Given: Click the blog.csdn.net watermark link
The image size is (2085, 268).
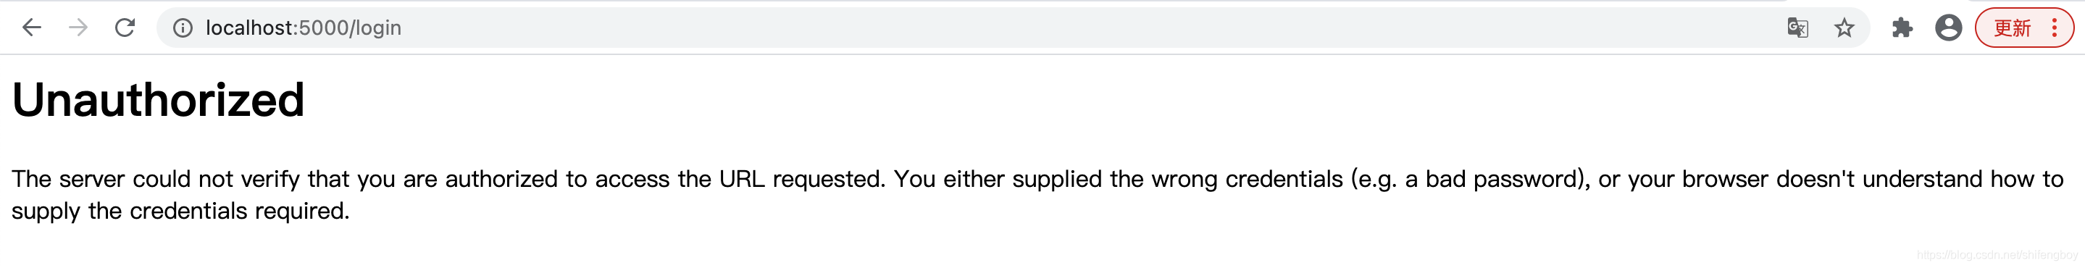Looking at the screenshot, I should pos(1997,255).
